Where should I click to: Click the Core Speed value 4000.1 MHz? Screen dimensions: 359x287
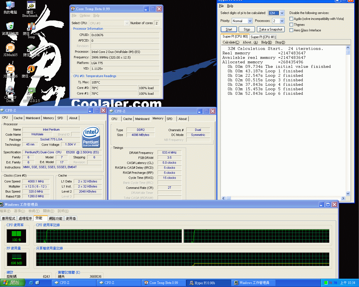[36, 181]
